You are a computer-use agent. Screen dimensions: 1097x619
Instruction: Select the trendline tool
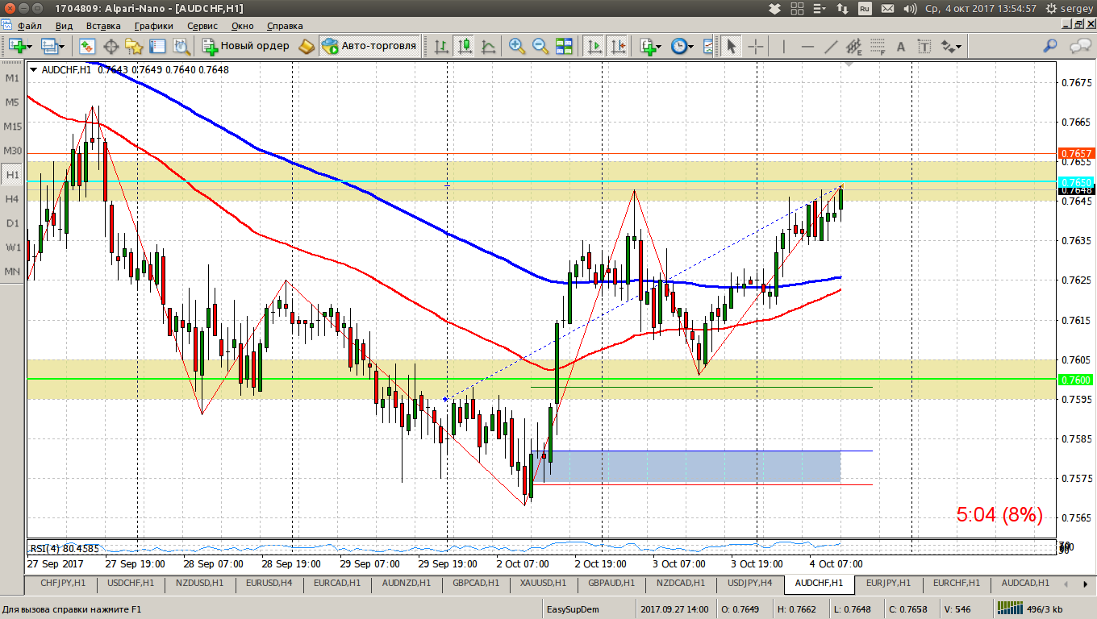tap(831, 46)
